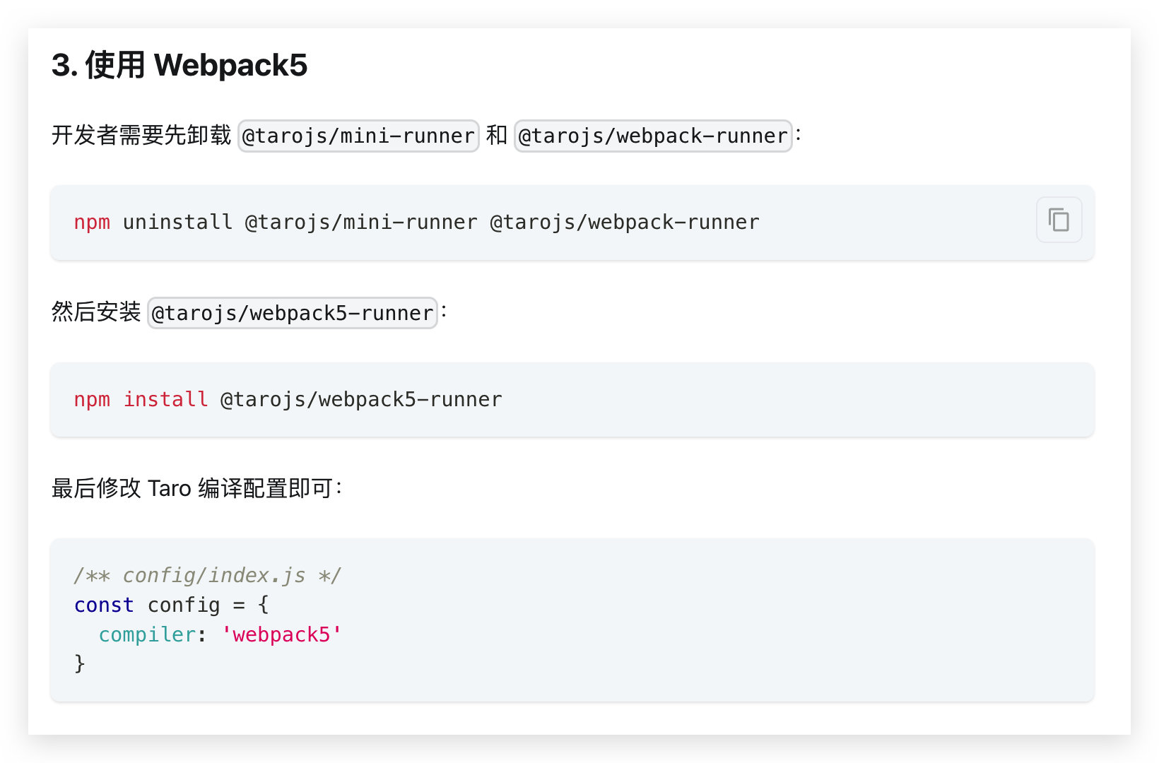The width and height of the screenshot is (1159, 763).
Task: Click the red npm keyword in uninstall block
Action: click(x=92, y=223)
